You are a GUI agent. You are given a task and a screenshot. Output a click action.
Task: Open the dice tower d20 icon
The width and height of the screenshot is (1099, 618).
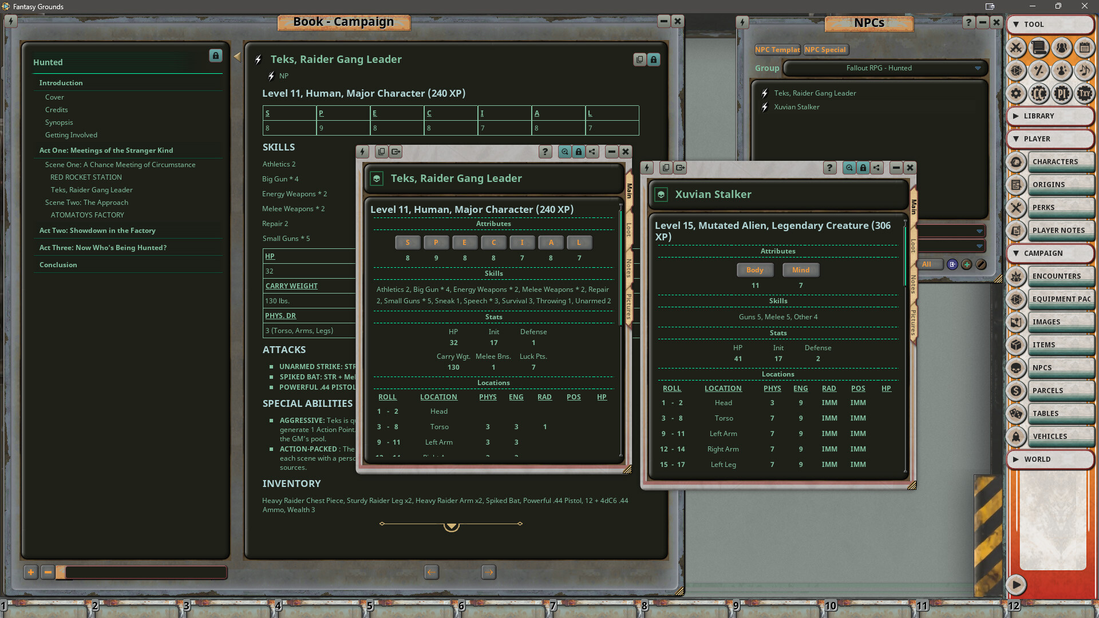1016,71
